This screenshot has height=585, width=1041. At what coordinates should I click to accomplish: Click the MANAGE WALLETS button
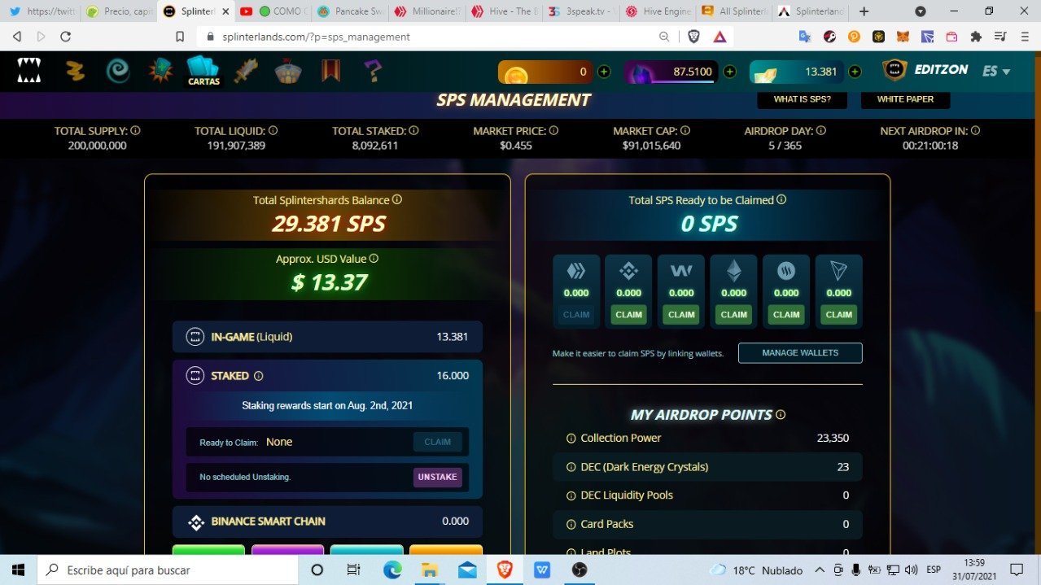[x=800, y=353]
